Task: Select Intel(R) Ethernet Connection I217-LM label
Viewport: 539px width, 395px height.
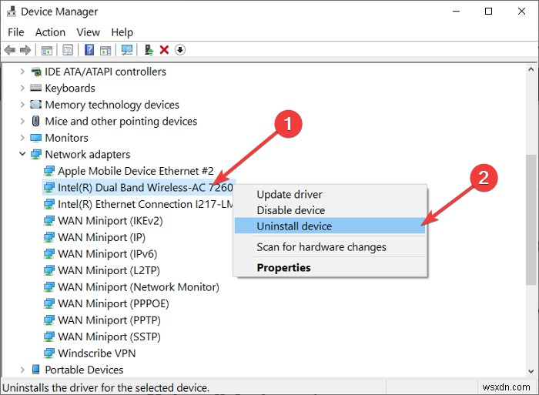Action: coord(145,204)
